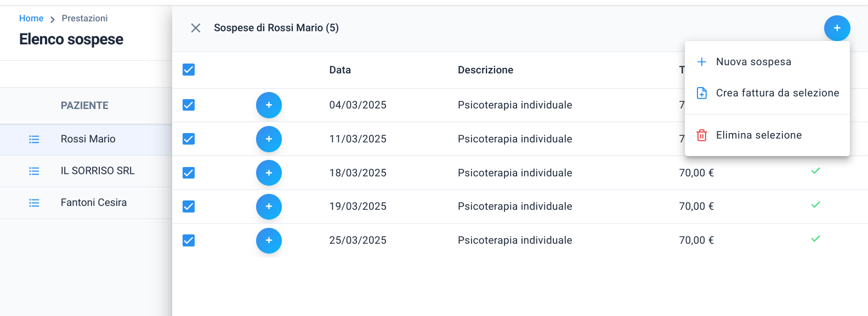Uncheck the 04/03/2025 row checkbox
Image resolution: width=868 pixels, height=316 pixels.
pos(189,105)
